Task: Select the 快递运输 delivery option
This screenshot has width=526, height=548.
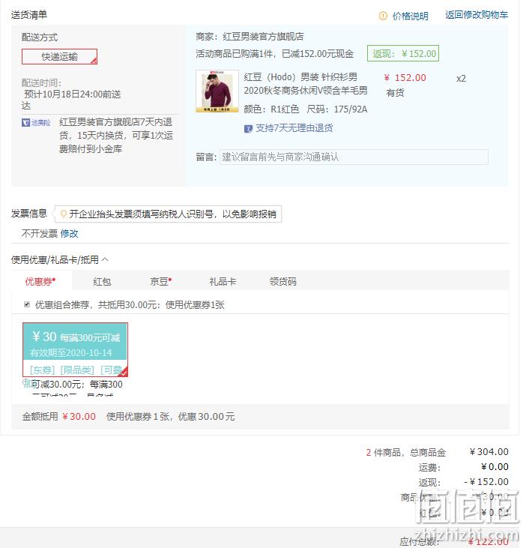Action: (x=59, y=57)
